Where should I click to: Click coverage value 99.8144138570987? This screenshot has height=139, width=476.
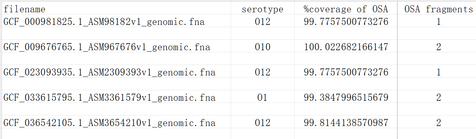click(346, 123)
